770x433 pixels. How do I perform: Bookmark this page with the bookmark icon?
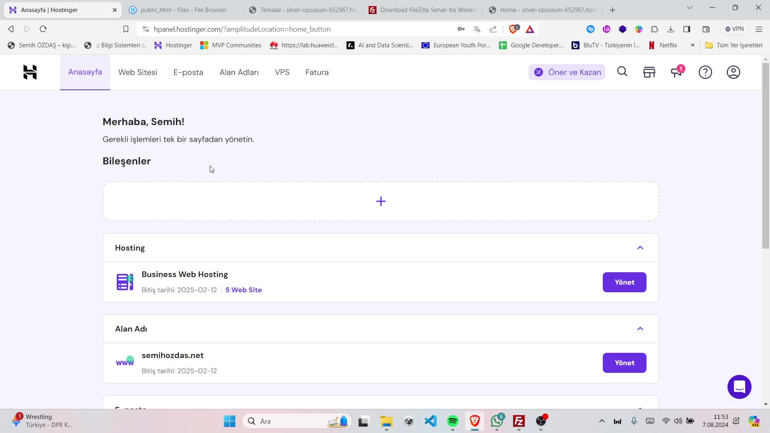tap(126, 29)
